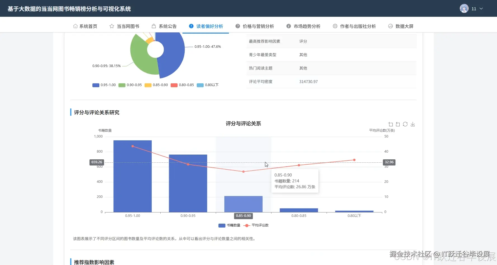
Task: Click the value 314730.97
Action: pos(308,82)
